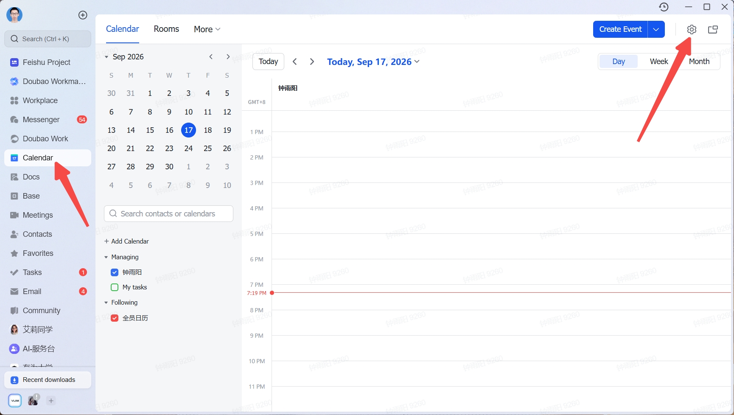
Task: Uncheck the 钟雨阳 calendar checkbox
Action: pos(115,272)
